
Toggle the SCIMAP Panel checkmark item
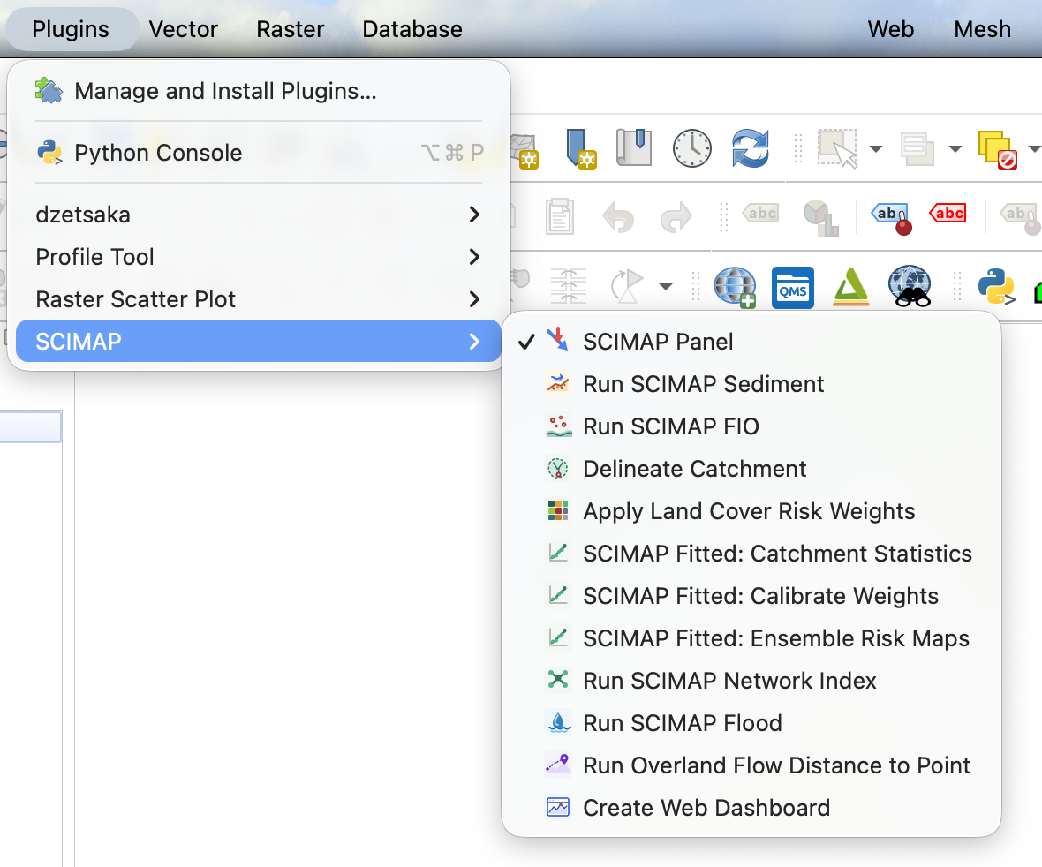[x=751, y=342]
